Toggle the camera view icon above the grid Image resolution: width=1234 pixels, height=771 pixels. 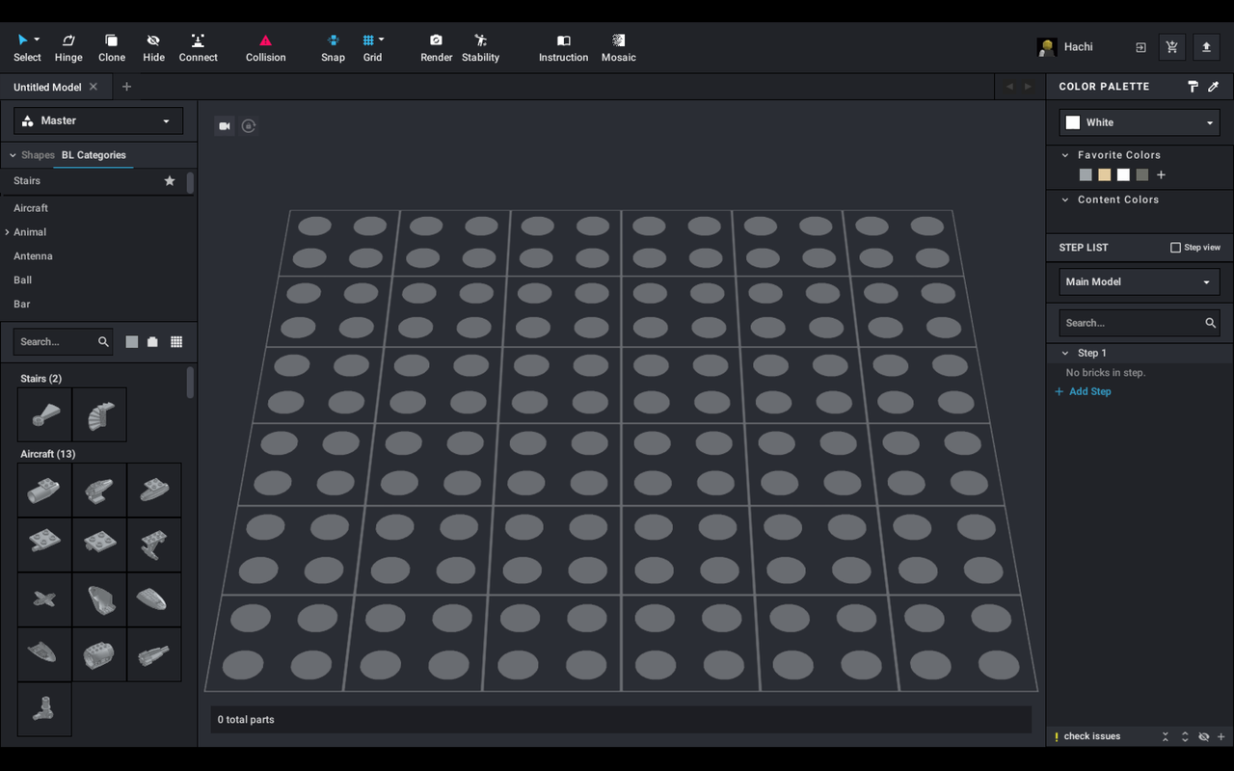point(224,125)
